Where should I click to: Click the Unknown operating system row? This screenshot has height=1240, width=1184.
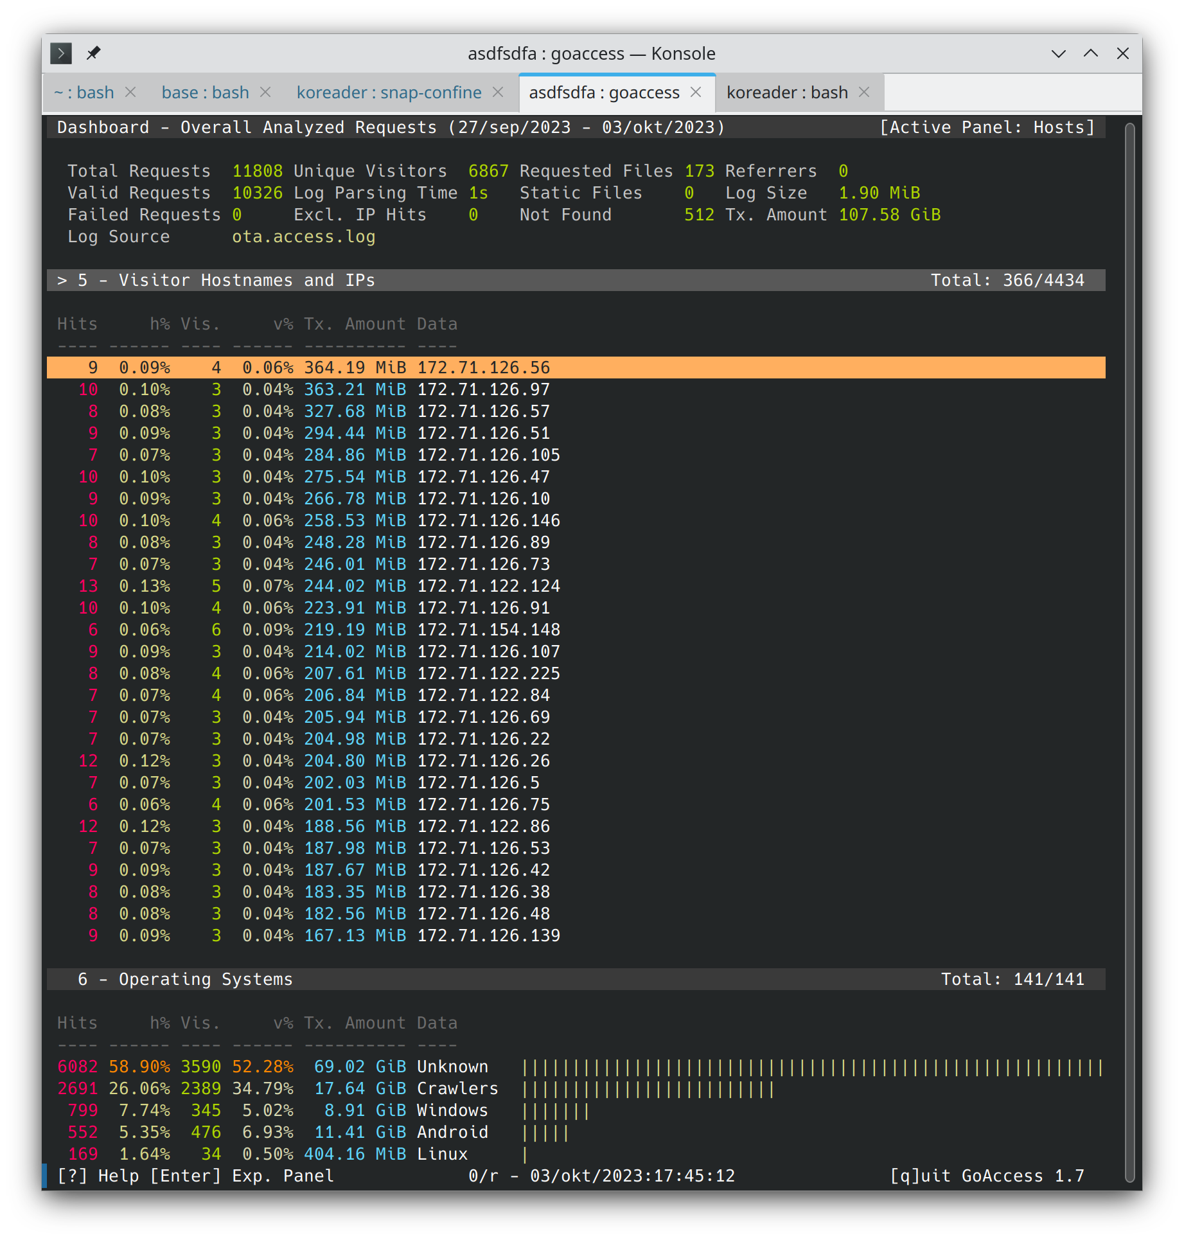click(576, 1067)
